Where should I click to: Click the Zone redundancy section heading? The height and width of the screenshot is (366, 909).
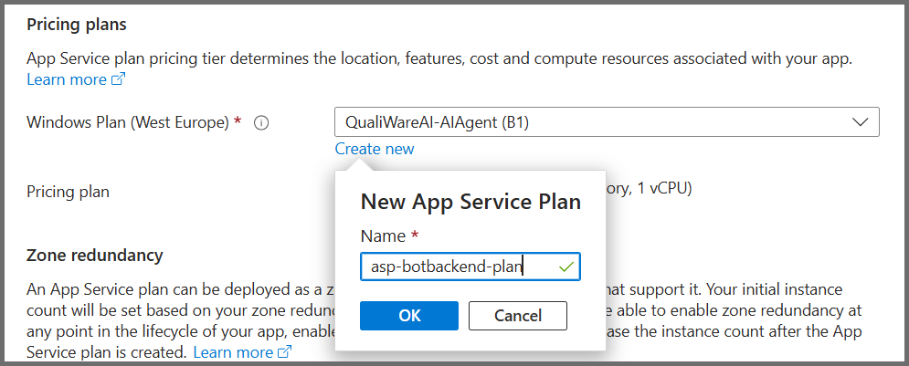pyautogui.click(x=94, y=255)
